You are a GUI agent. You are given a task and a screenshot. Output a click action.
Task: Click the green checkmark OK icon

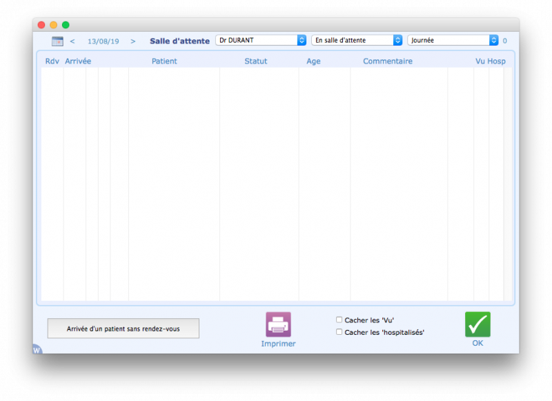tap(477, 324)
